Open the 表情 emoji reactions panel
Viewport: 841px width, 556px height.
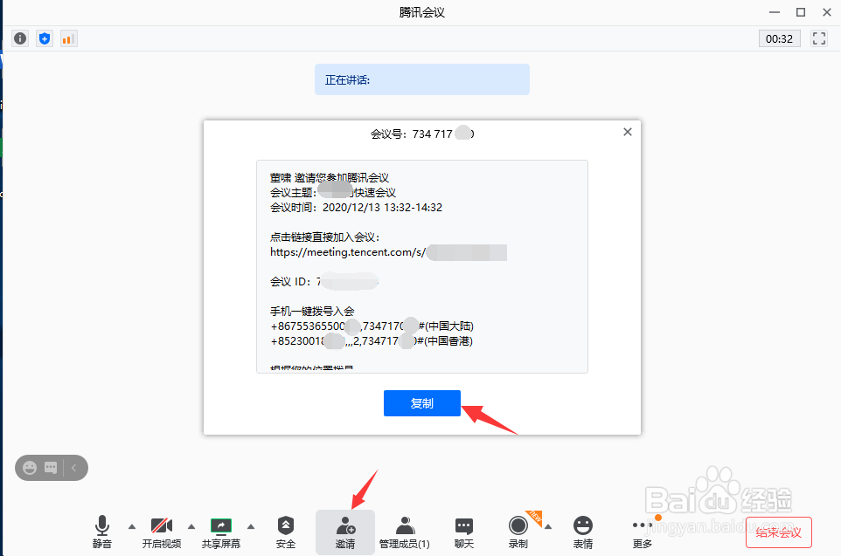point(584,531)
